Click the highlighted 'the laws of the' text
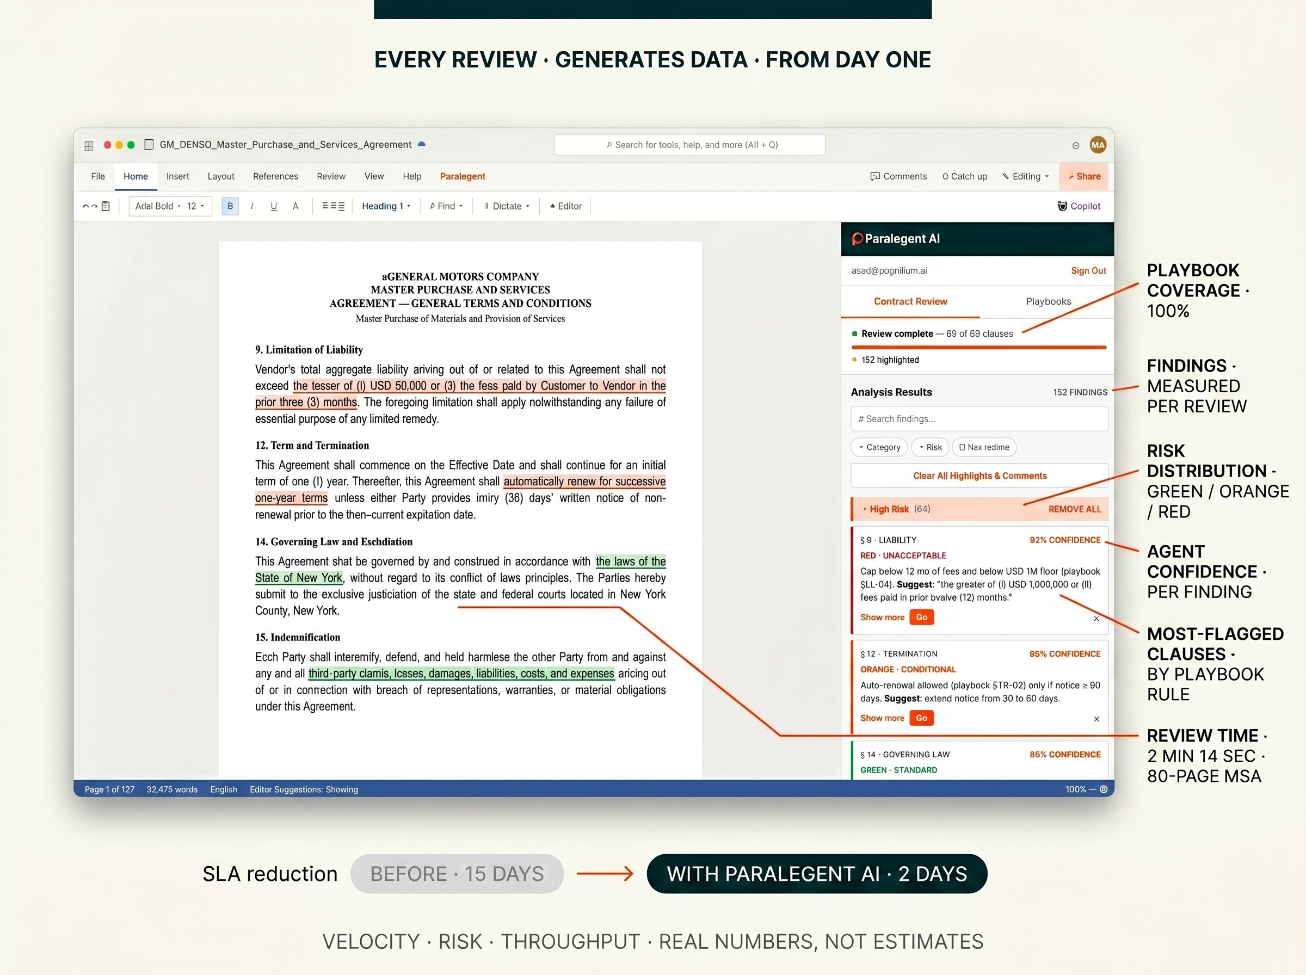This screenshot has height=975, width=1306. 631,561
